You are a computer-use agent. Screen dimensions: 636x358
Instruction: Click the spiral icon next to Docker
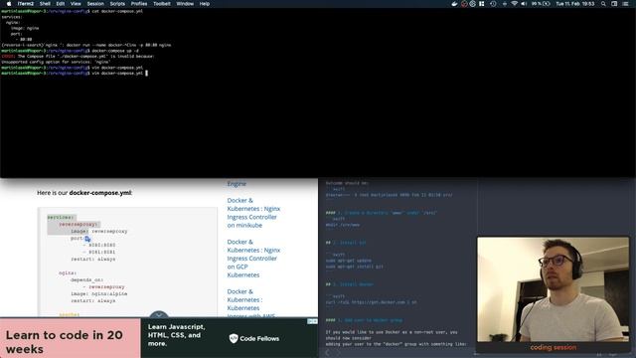coord(473,4)
